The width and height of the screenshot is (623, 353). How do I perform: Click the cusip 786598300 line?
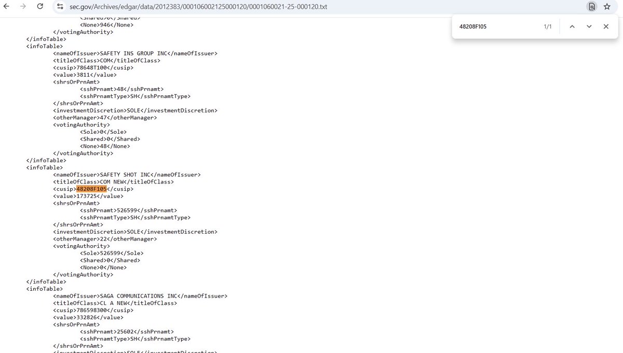click(93, 310)
